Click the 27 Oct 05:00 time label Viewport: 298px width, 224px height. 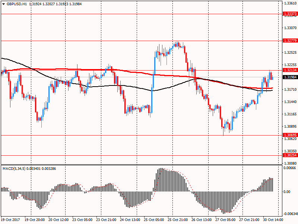[x=225, y=220]
